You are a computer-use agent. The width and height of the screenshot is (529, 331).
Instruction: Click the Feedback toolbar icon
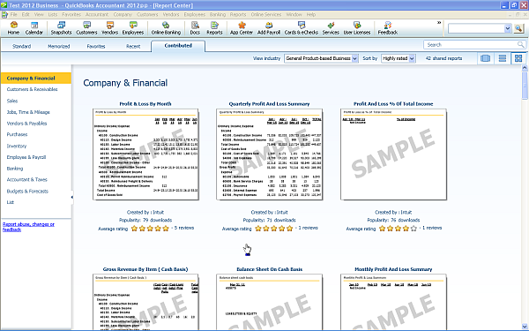click(388, 28)
